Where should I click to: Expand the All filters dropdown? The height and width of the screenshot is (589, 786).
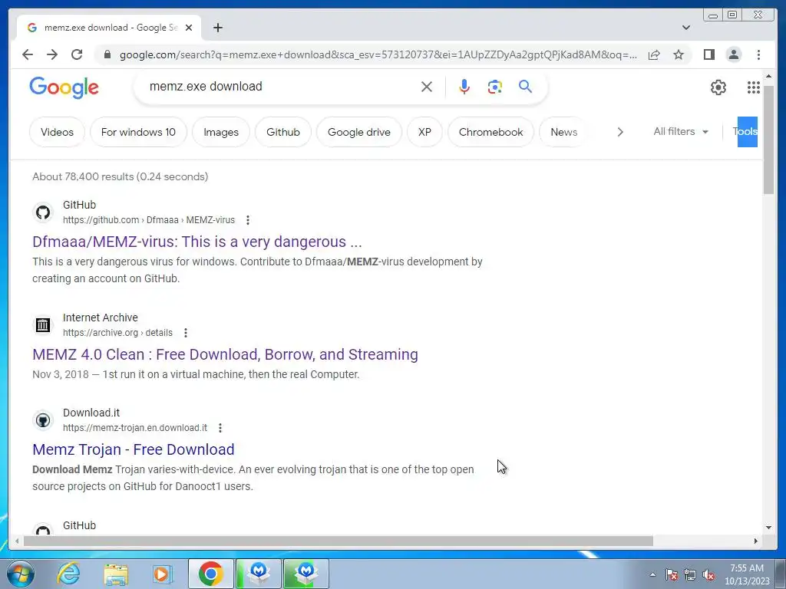point(681,131)
